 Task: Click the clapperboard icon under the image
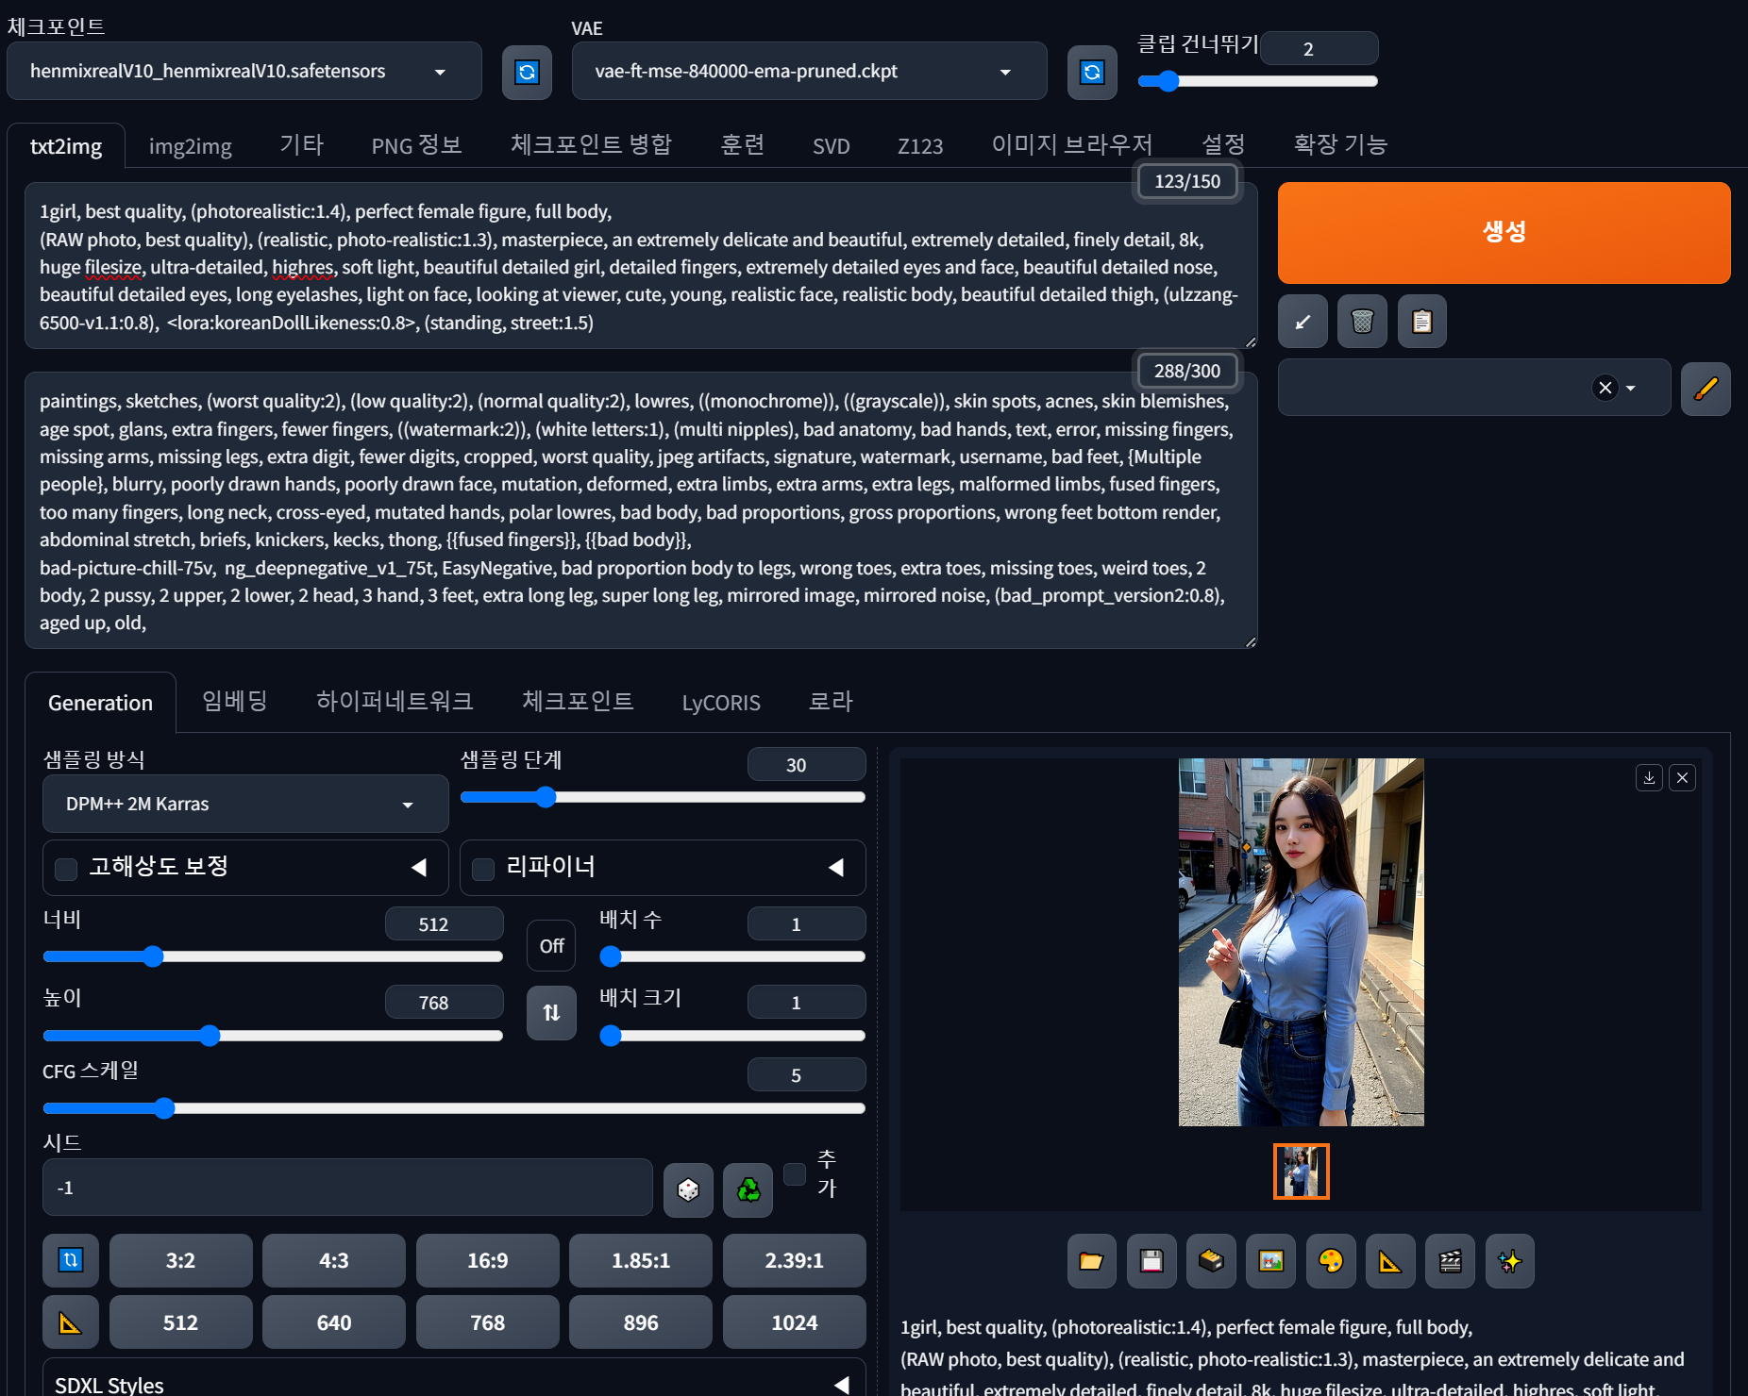point(1450,1261)
